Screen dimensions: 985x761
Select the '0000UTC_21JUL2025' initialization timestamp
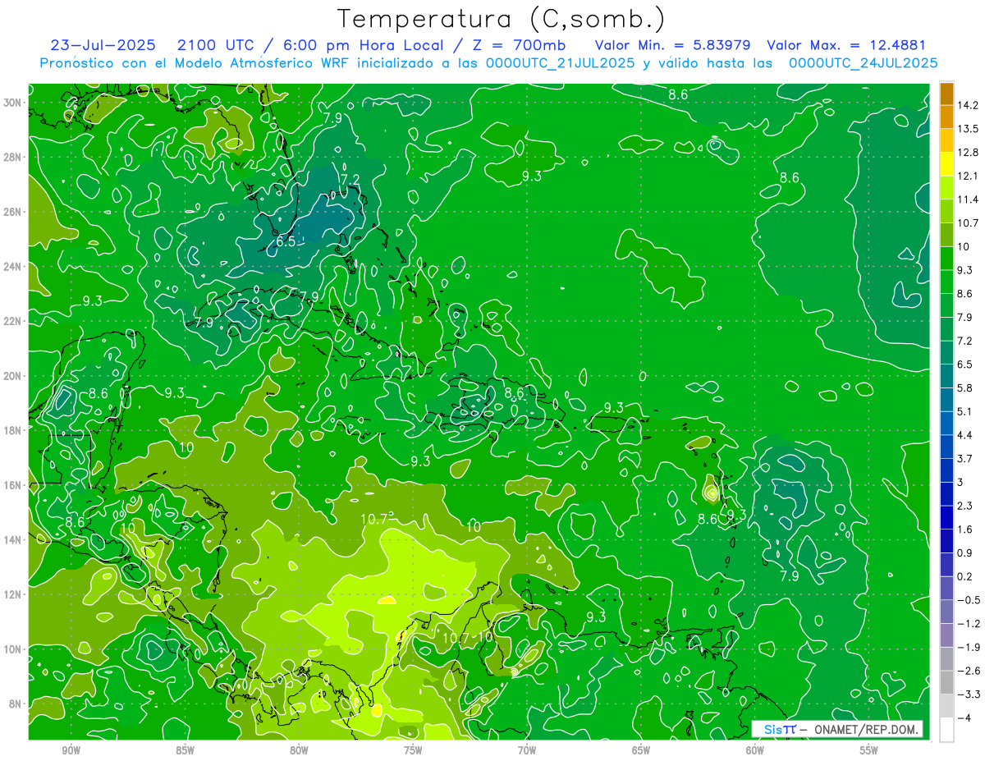point(560,62)
